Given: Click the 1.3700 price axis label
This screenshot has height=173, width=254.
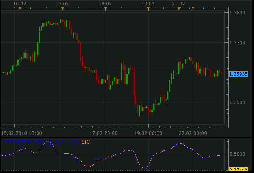Looking at the screenshot, I should (237, 43).
